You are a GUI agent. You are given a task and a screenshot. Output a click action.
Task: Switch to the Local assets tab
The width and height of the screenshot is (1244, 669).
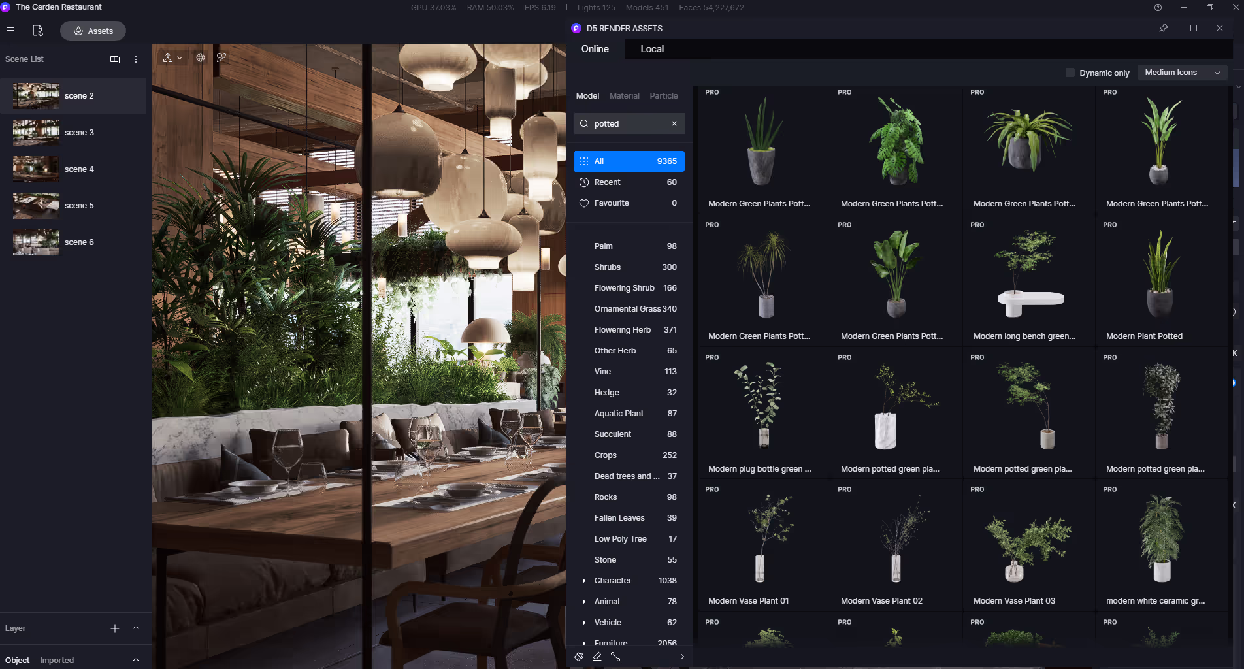[652, 49]
